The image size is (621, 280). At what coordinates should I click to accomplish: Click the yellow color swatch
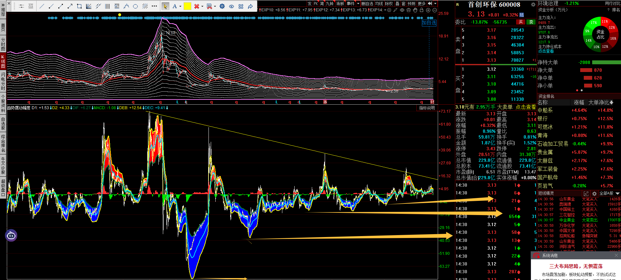point(187,6)
